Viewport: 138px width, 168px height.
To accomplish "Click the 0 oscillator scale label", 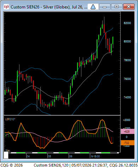I will [127, 137].
